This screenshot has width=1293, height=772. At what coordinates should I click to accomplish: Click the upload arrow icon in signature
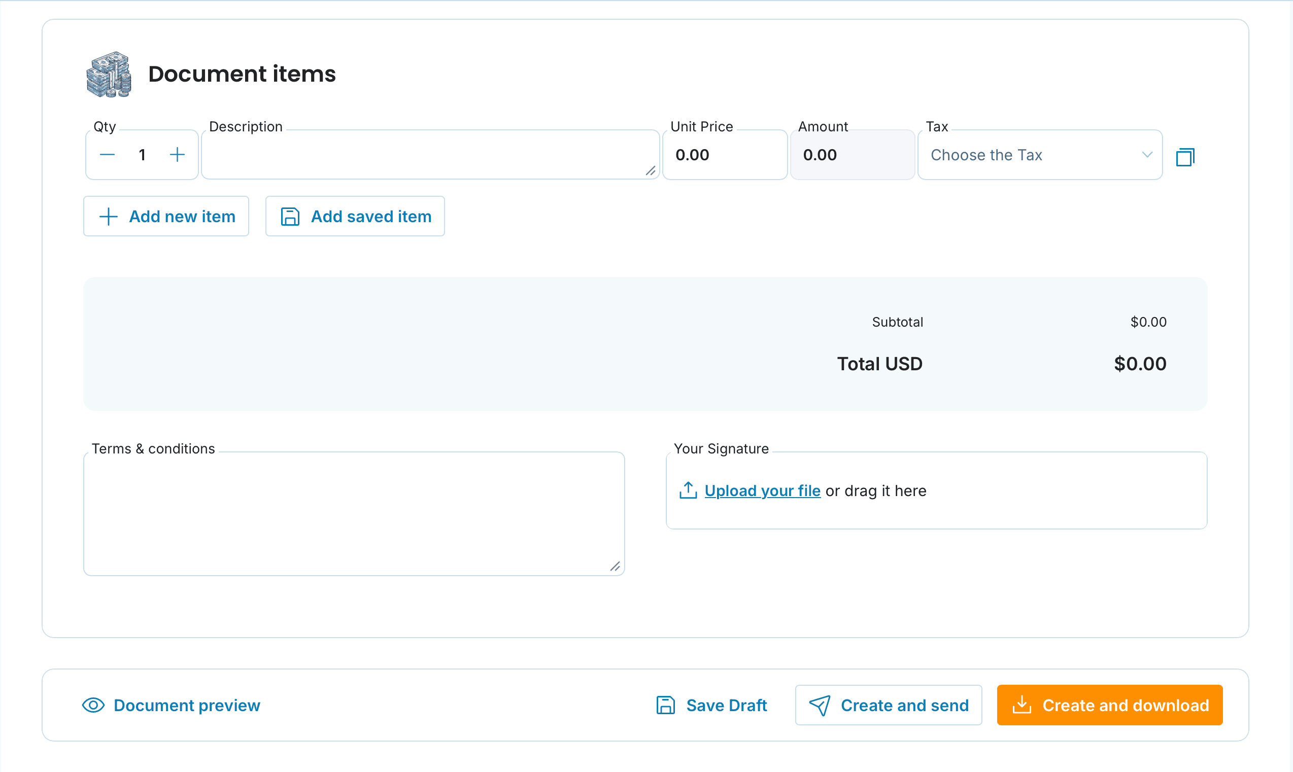[688, 490]
